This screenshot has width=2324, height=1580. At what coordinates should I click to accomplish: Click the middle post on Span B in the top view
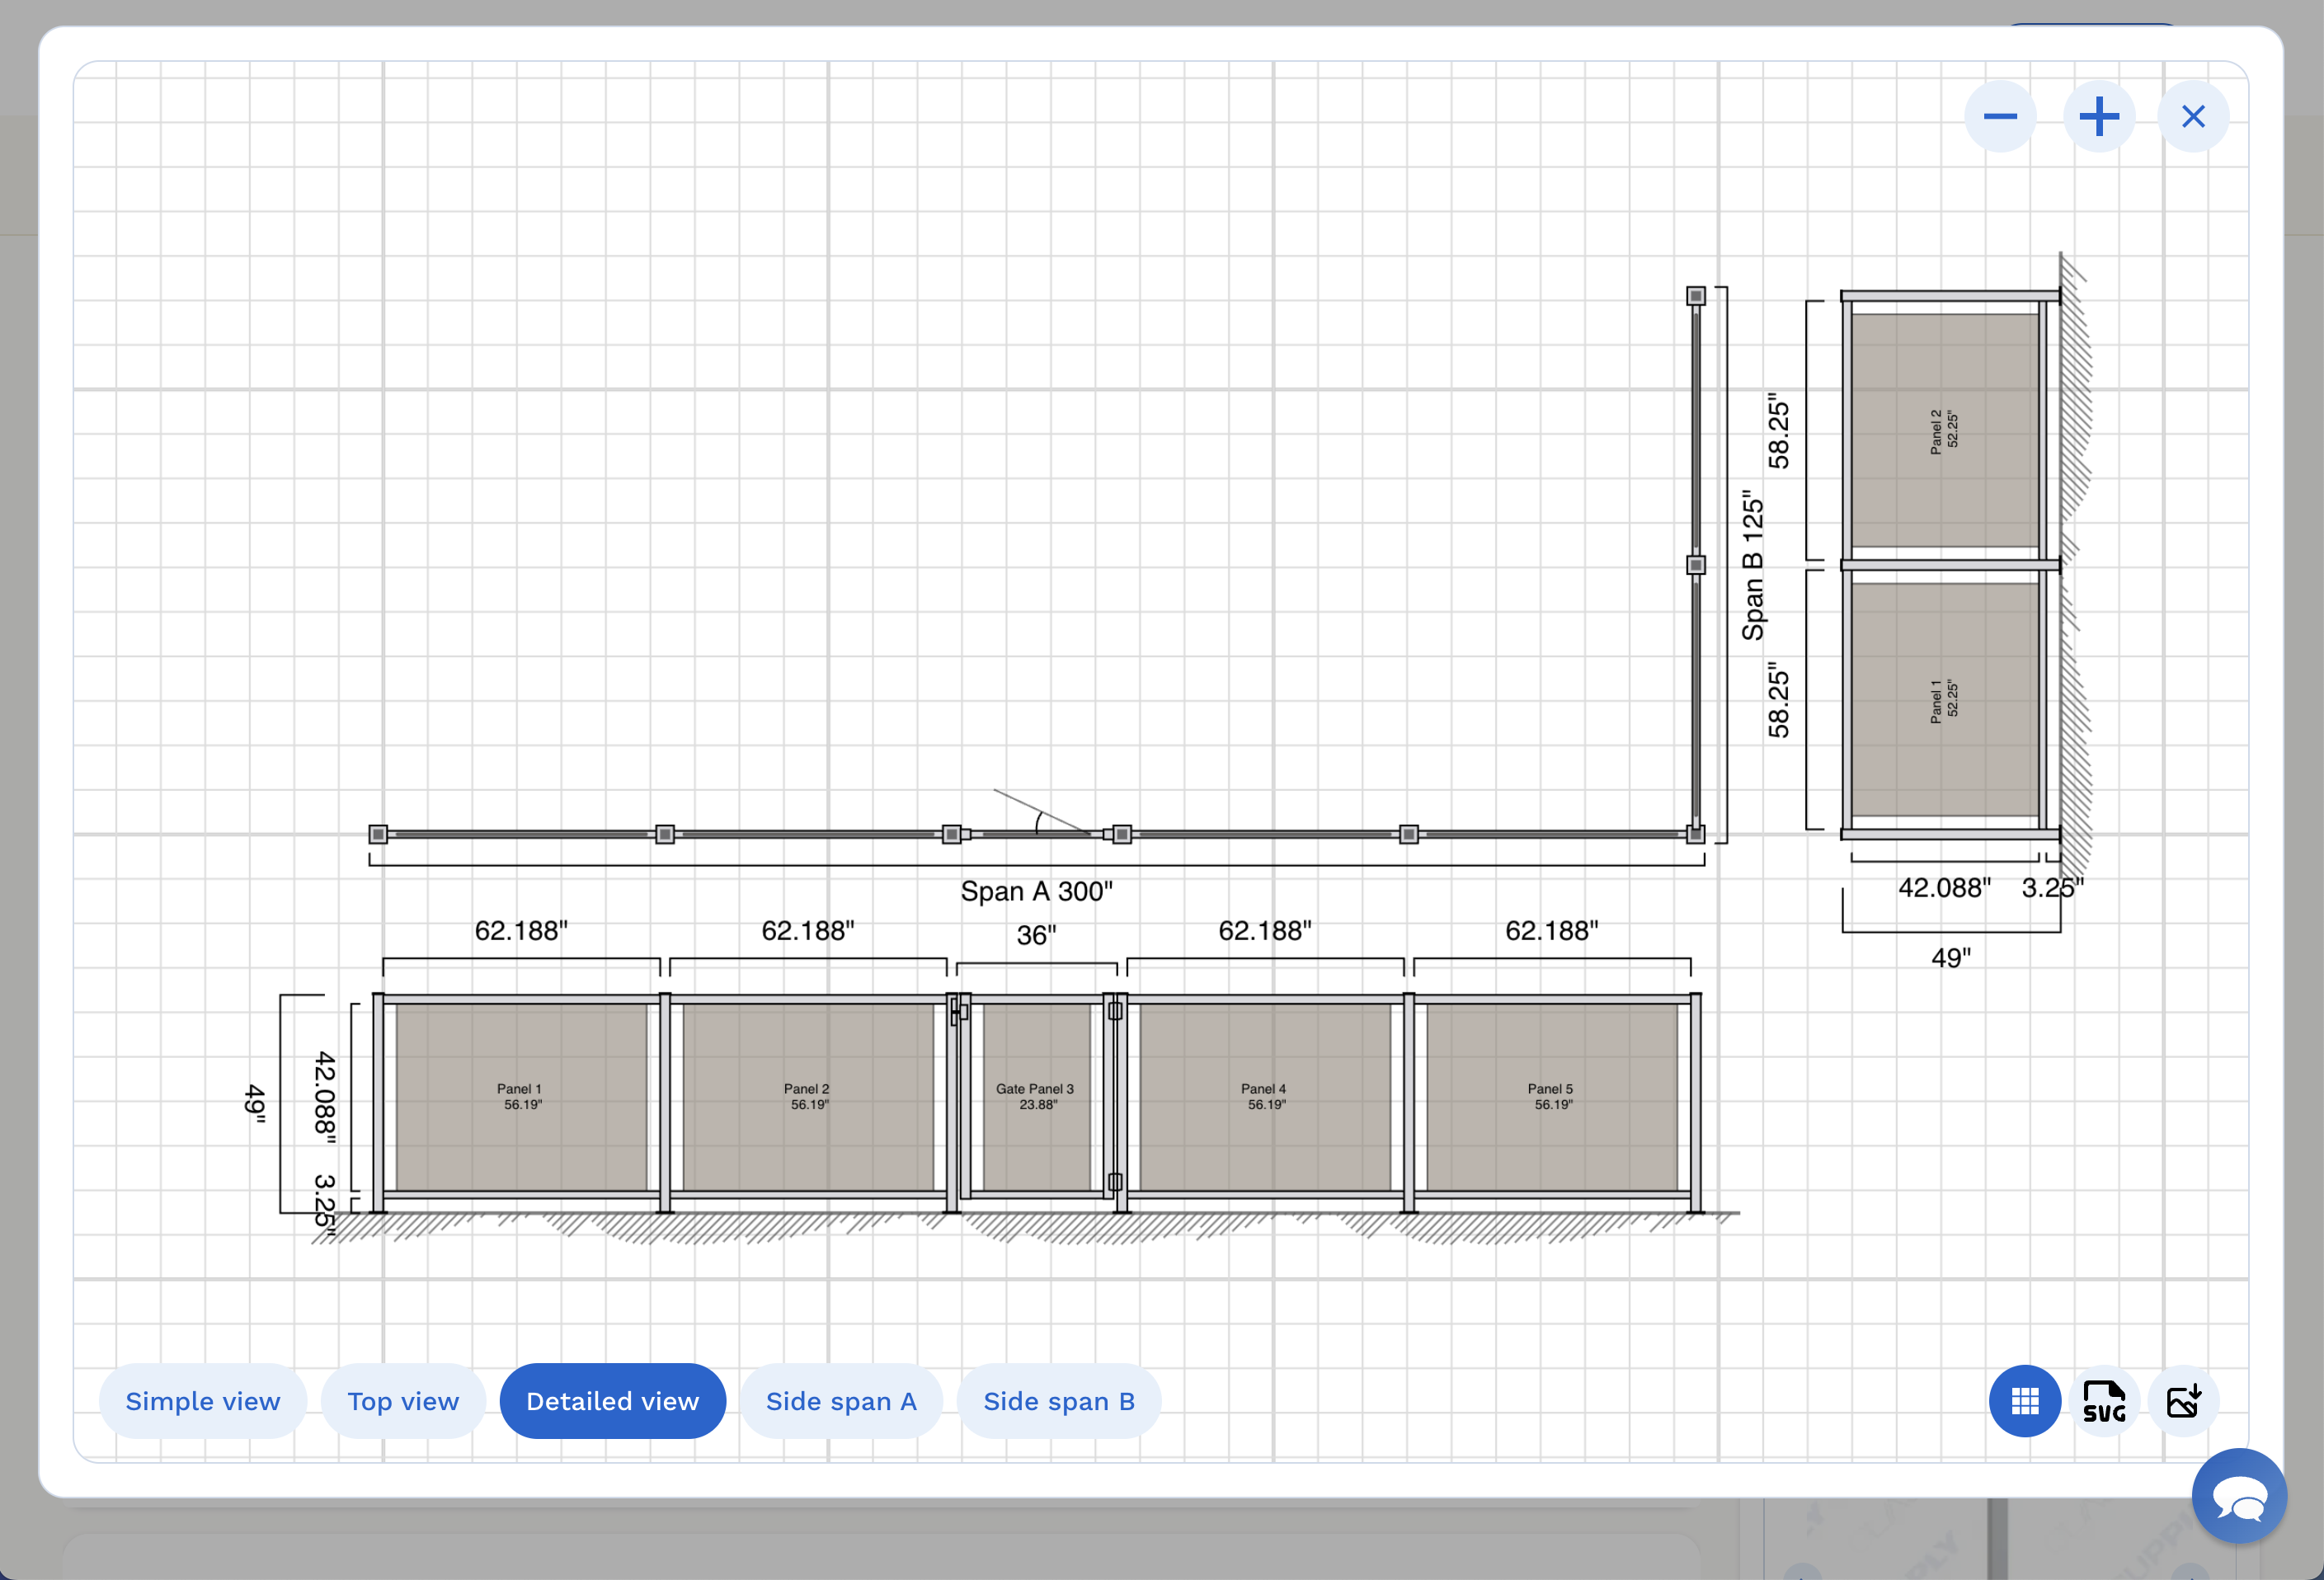pyautogui.click(x=1696, y=565)
